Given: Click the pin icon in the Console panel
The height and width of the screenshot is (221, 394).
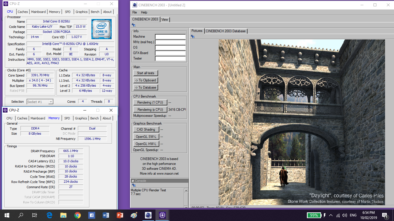Looking at the screenshot, I should tap(134, 185).
